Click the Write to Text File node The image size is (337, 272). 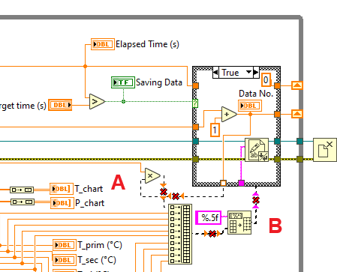coord(257,150)
